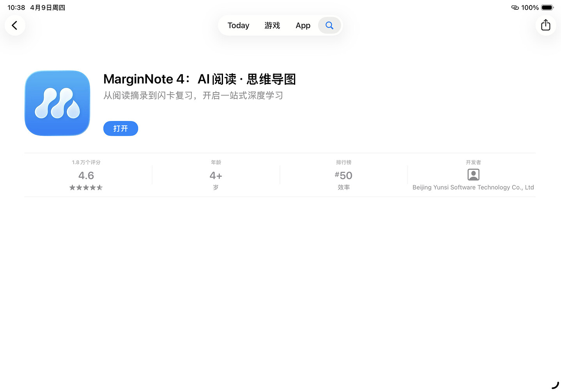The image size is (561, 391).
Task: Open the search tab magnifier
Action: click(x=329, y=25)
